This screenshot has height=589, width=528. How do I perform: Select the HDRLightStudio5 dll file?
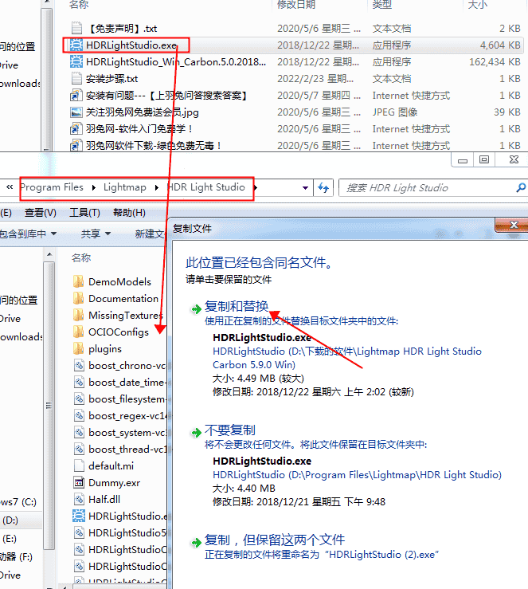120,532
